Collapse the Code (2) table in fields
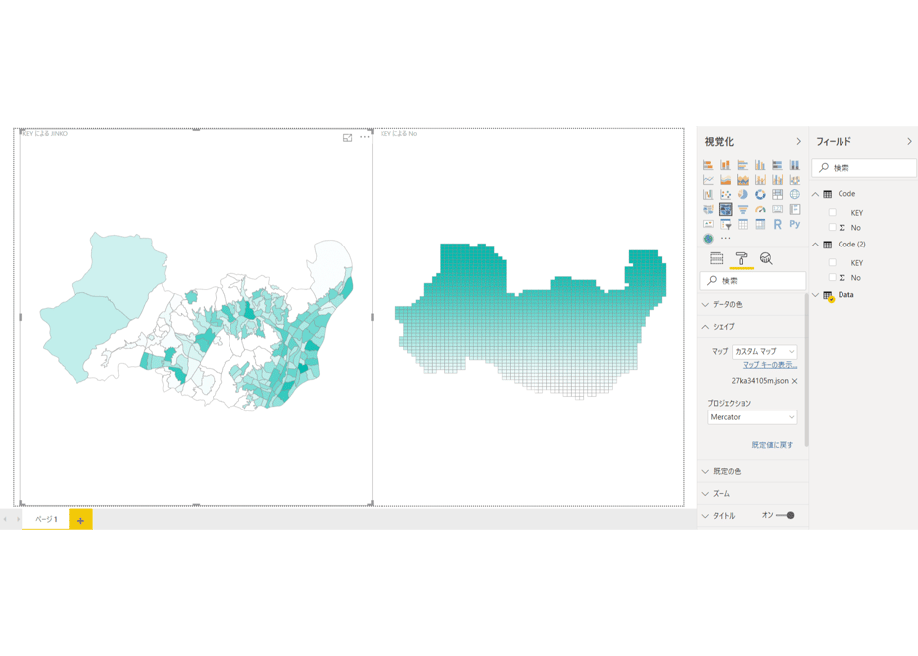 point(815,245)
